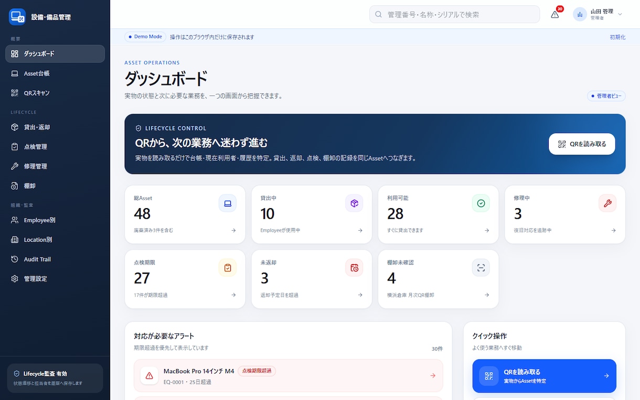Click the クイック操作 heading
Viewport: 640px width, 400px height.
(489, 336)
